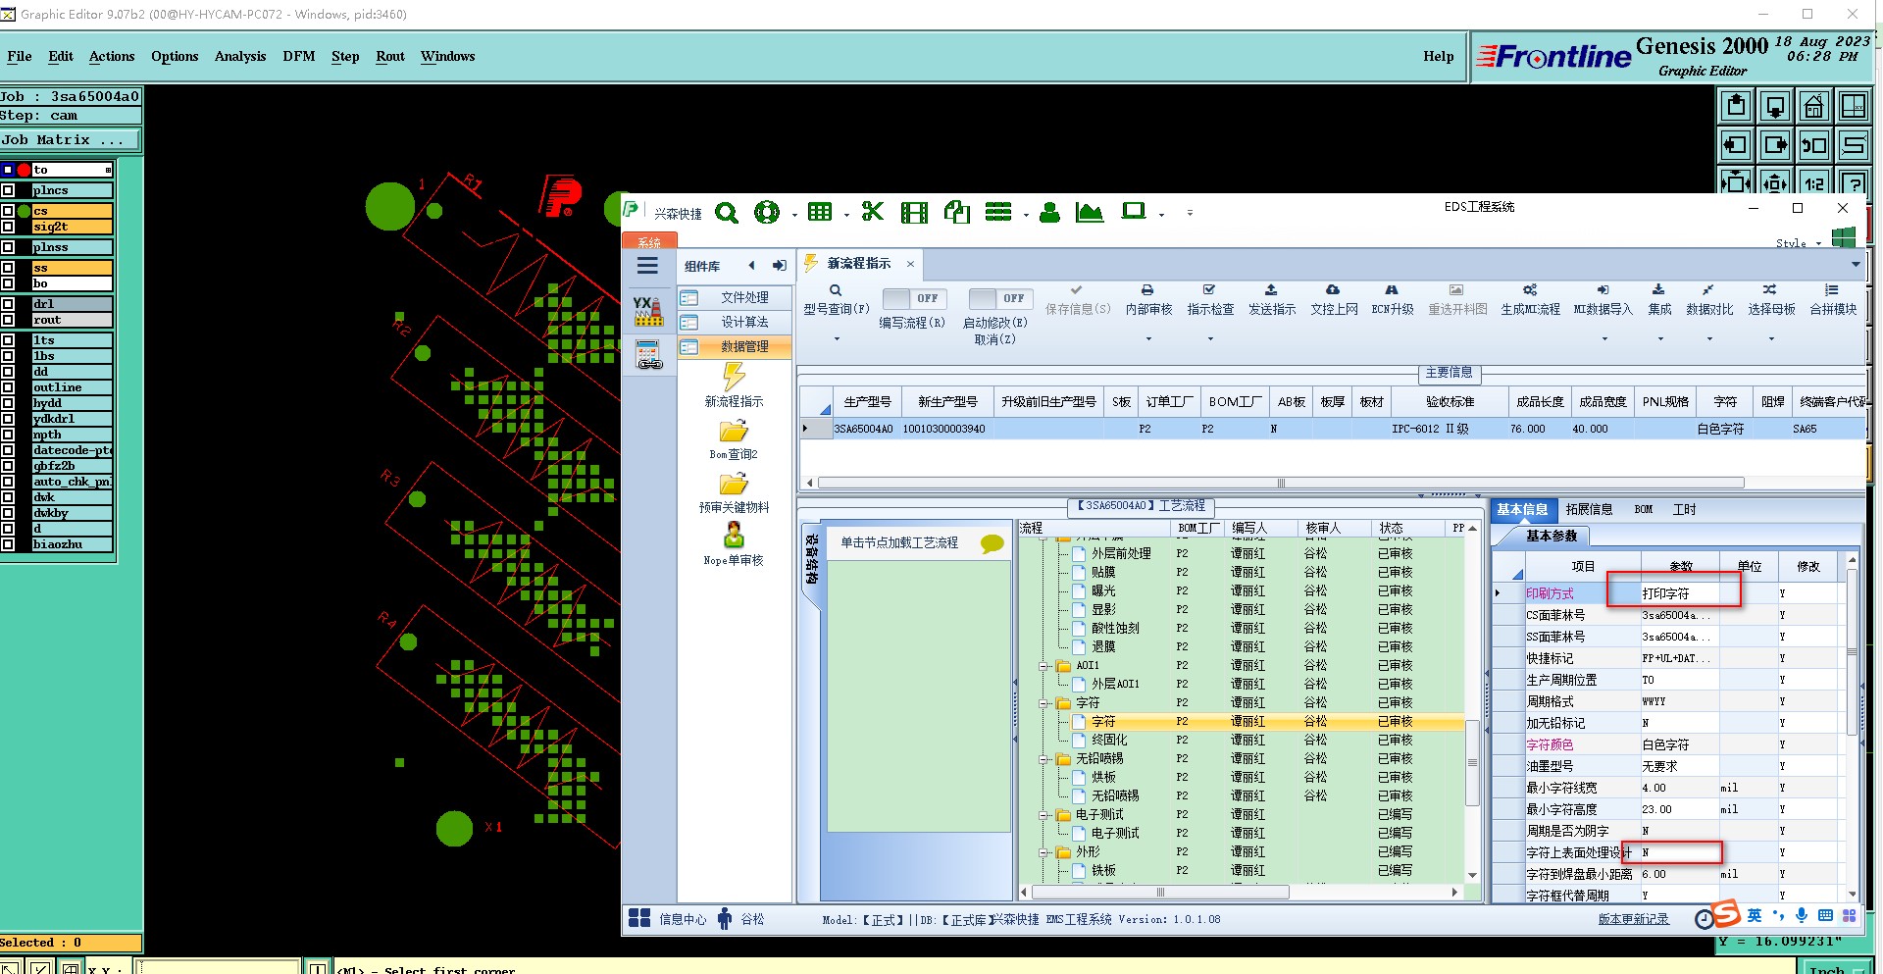Open dropdown arrow under 型号查询(F)
This screenshot has height=974, width=1883.
pos(837,339)
